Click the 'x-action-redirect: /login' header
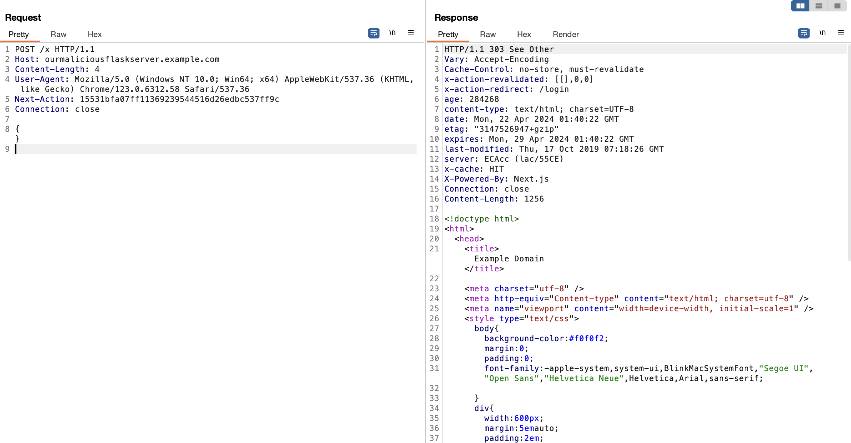 tap(506, 89)
